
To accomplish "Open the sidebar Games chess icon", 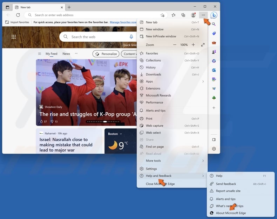I will click(x=214, y=52).
